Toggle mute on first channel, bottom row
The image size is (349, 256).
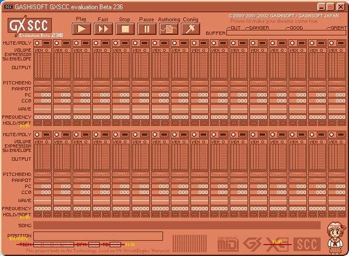pyautogui.click(x=37, y=134)
